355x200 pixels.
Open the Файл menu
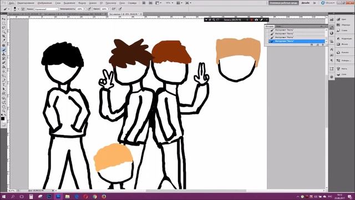pos(12,3)
